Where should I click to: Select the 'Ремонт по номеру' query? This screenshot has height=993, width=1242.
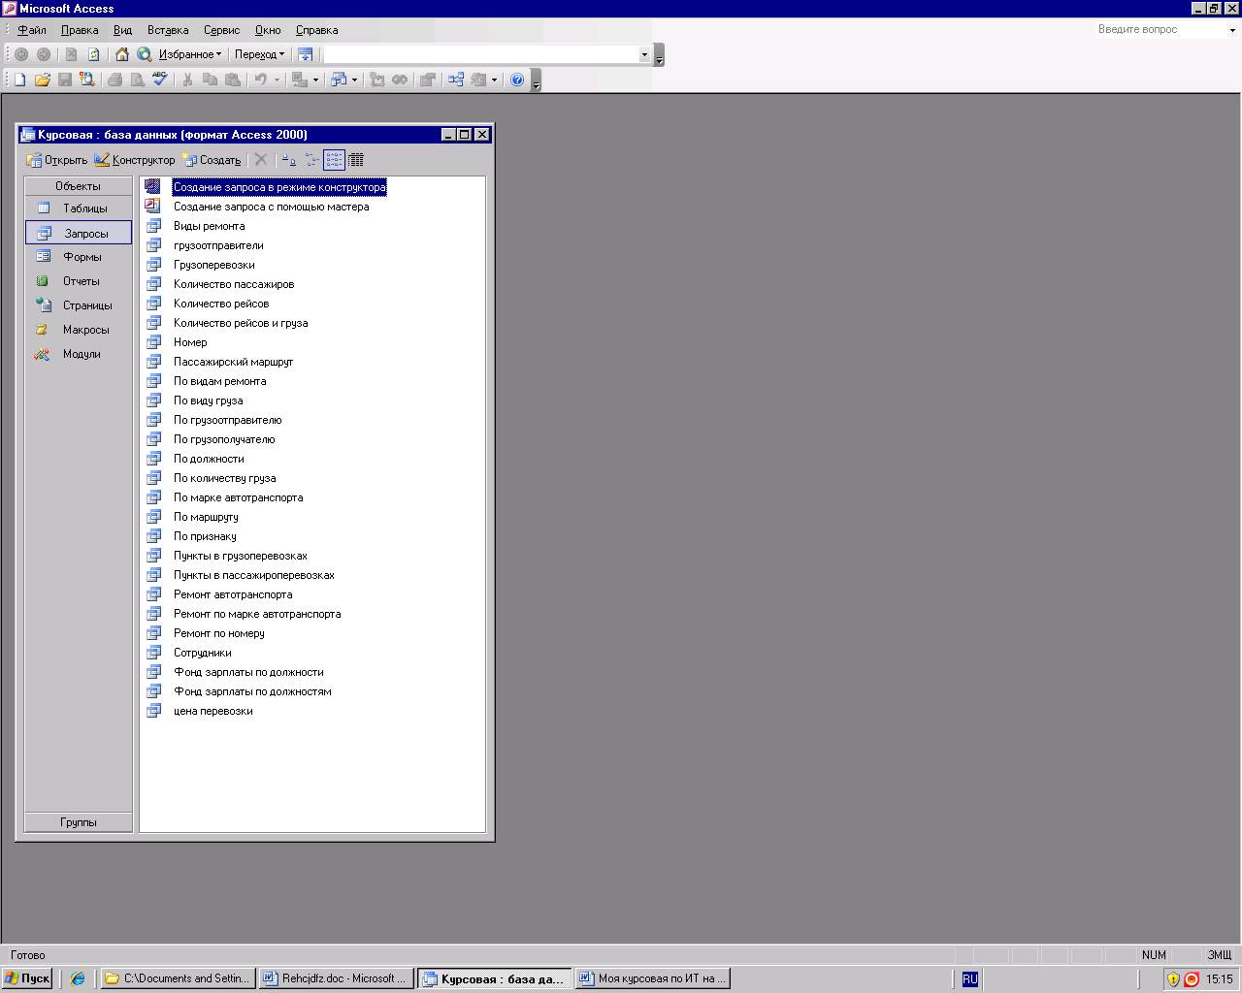[219, 633]
